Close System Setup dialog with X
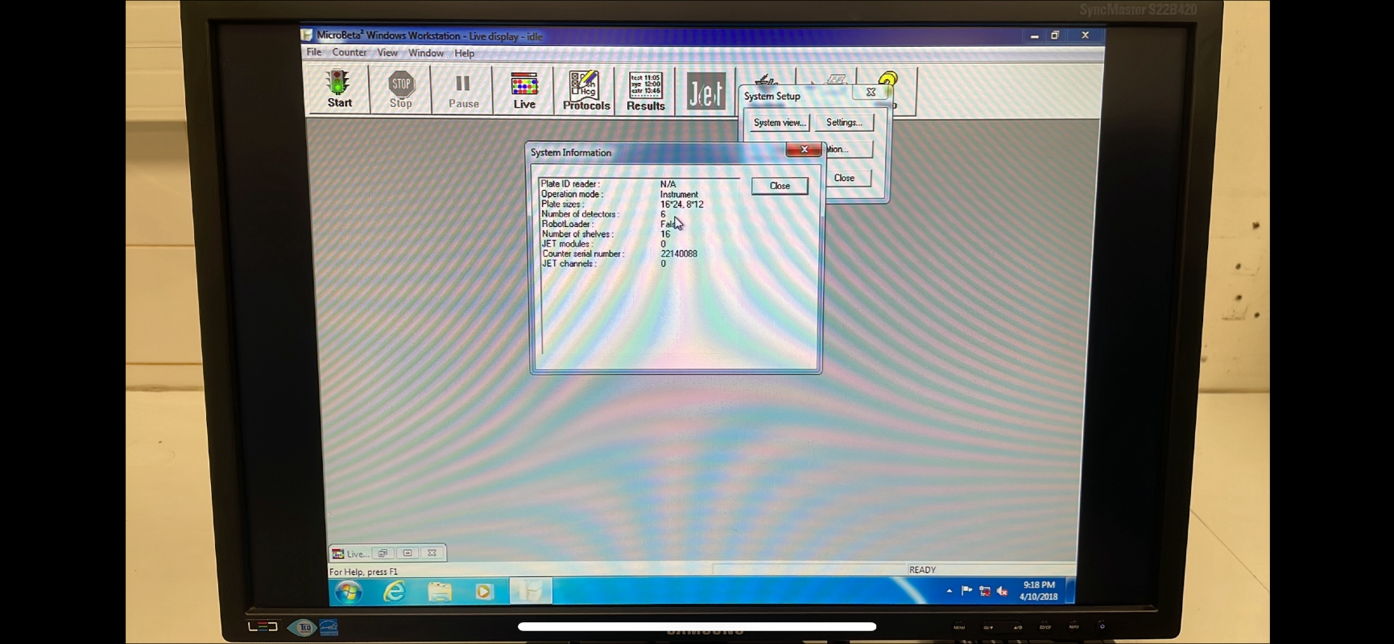 (x=871, y=93)
